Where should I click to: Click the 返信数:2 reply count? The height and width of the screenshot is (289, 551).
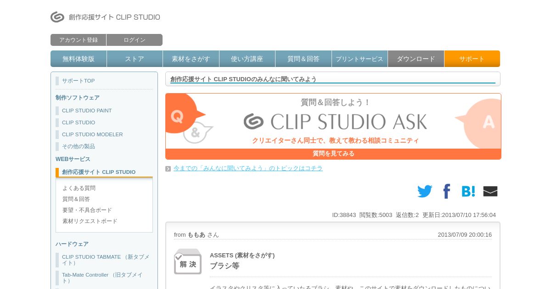(x=407, y=215)
